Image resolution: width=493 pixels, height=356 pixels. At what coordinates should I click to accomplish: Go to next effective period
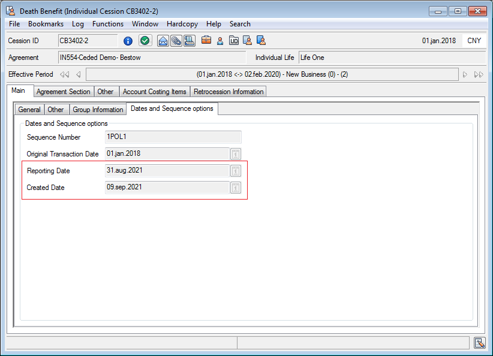[464, 74]
